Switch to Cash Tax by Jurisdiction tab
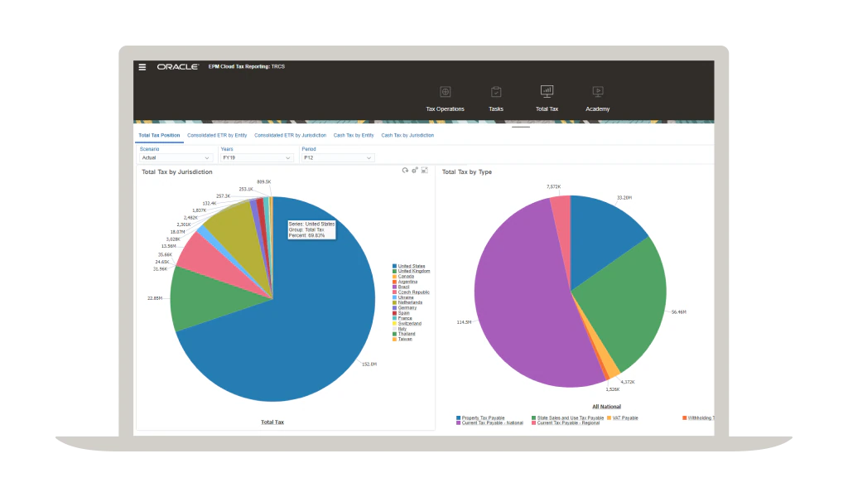The image size is (848, 497). 407,135
